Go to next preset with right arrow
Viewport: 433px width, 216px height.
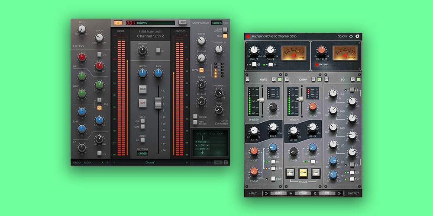(x=187, y=163)
